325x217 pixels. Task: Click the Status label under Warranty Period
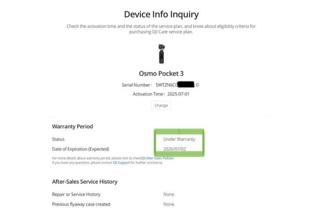coord(58,139)
